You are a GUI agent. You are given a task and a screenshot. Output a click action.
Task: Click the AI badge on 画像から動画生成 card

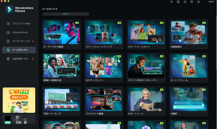(77, 56)
